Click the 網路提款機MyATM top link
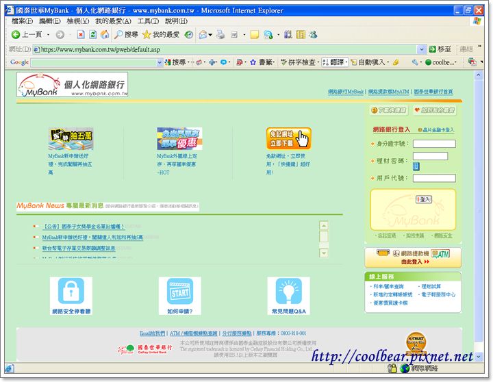Viewport: 493px width, 382px height. 389,92
